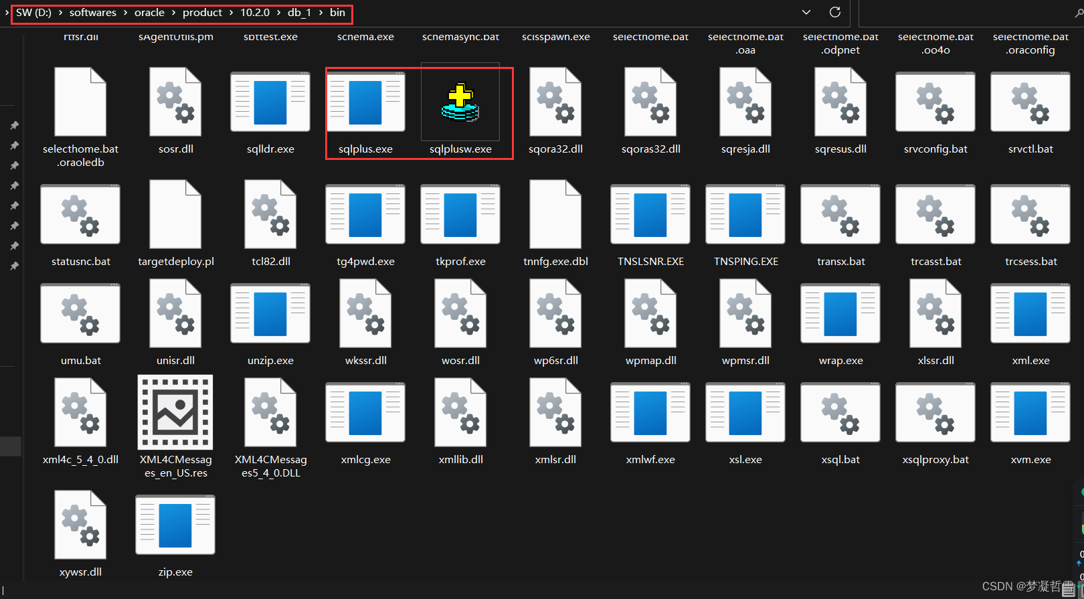Select the xml.exe file icon

point(1030,314)
